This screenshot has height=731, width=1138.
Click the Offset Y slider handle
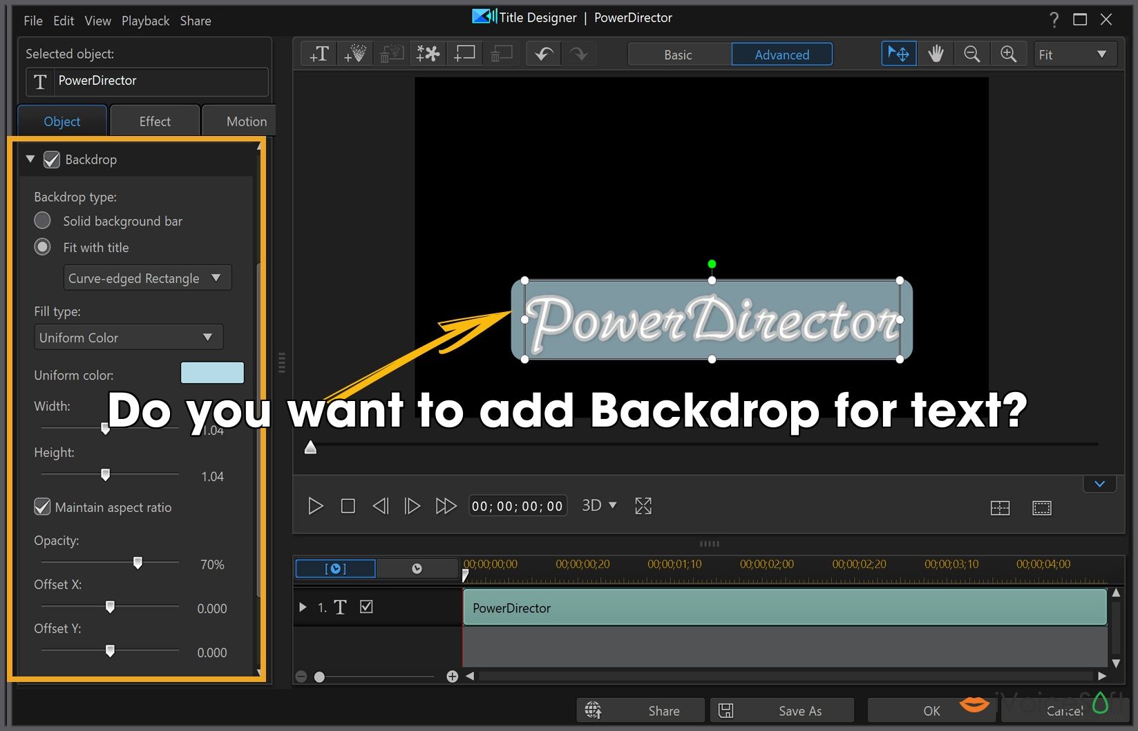click(x=110, y=650)
